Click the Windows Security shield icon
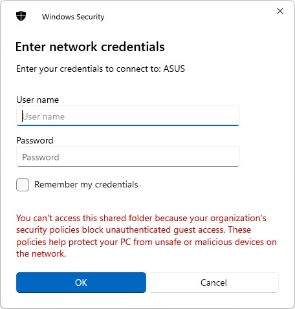Screen dimensions: 295x309 (21, 16)
